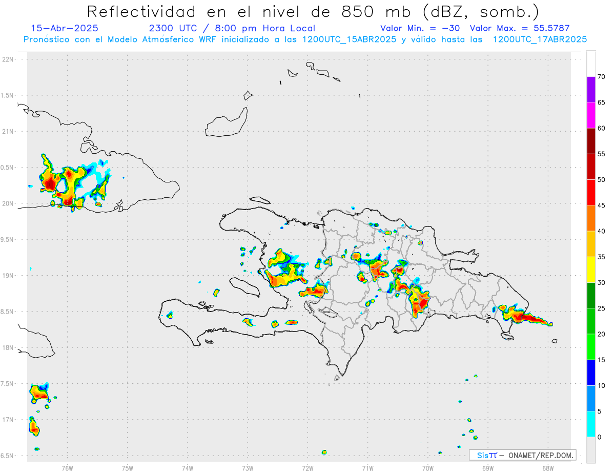Click the bright red 45–50 dBZ segment
615x475 pixels.
591,192
